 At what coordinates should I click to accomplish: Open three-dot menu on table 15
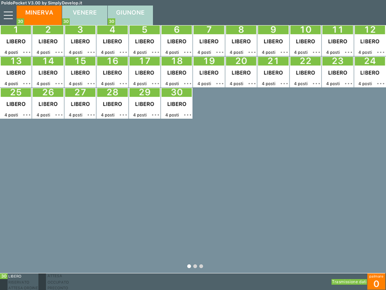click(x=91, y=84)
